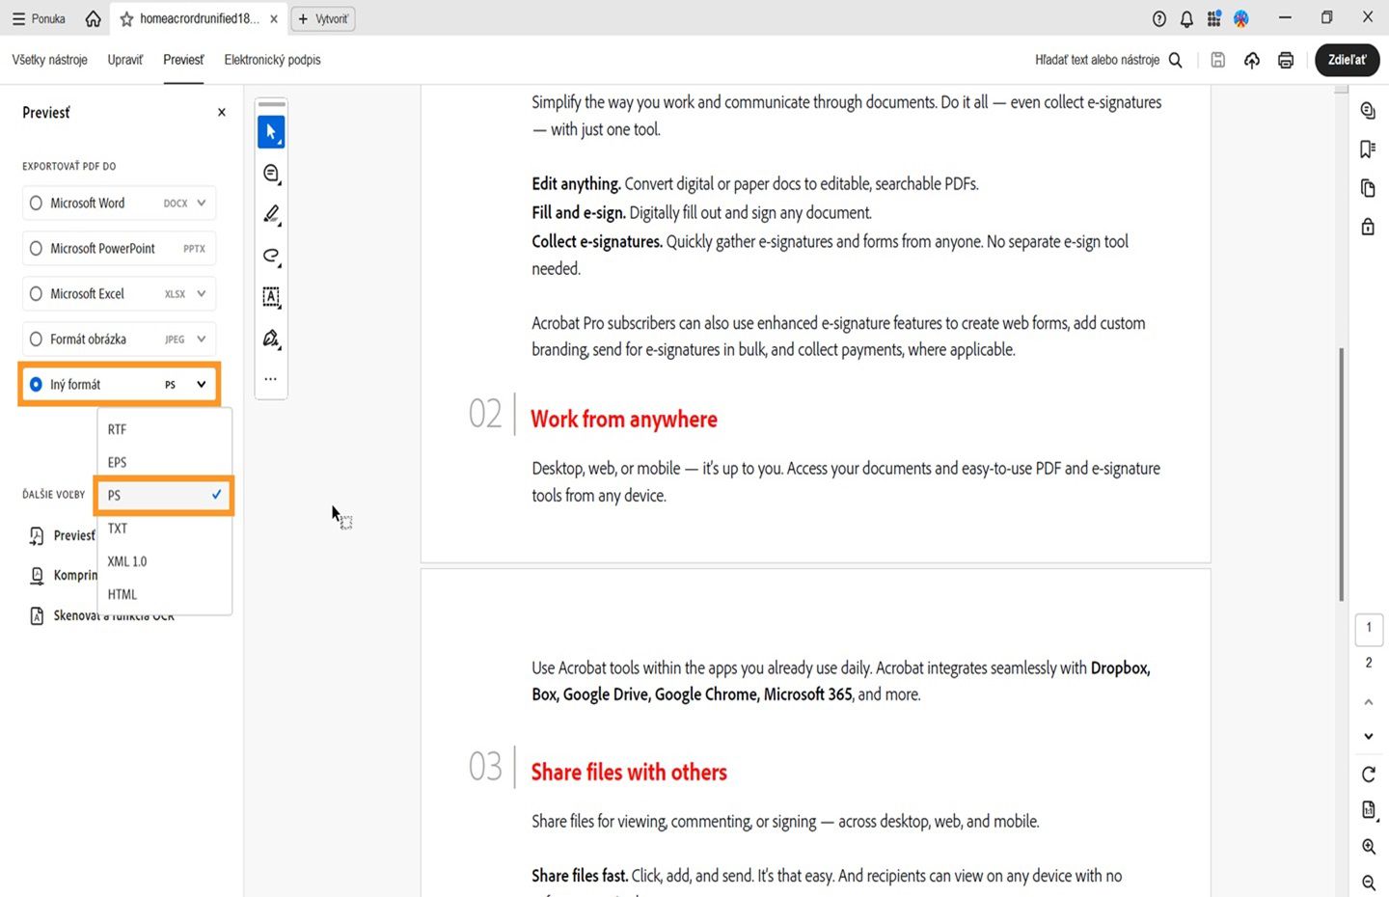
Task: Open the print dialog
Action: 1286,60
